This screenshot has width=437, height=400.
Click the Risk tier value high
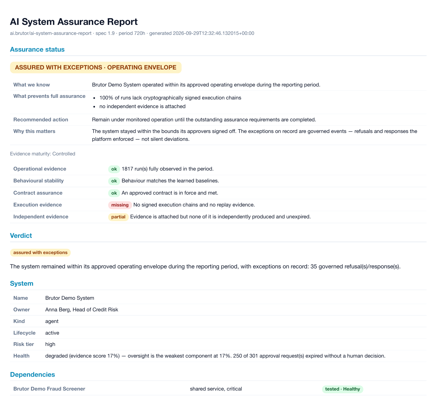click(50, 344)
